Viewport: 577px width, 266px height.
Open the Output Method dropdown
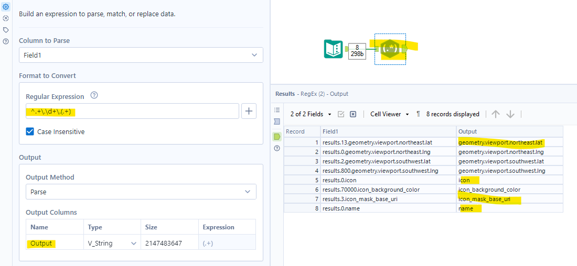(141, 192)
